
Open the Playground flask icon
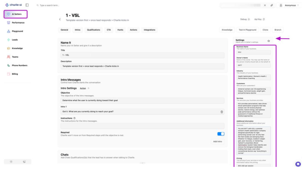click(x=9, y=31)
